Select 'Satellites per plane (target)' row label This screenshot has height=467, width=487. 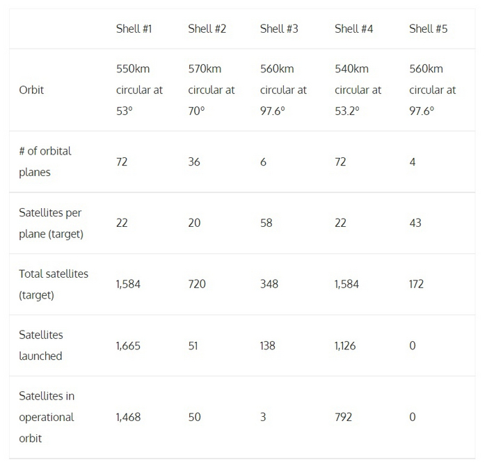pos(51,223)
